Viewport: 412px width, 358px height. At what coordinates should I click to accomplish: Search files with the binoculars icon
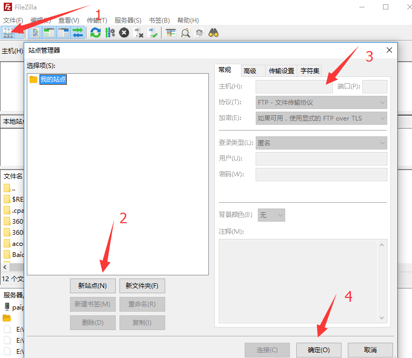pos(213,33)
